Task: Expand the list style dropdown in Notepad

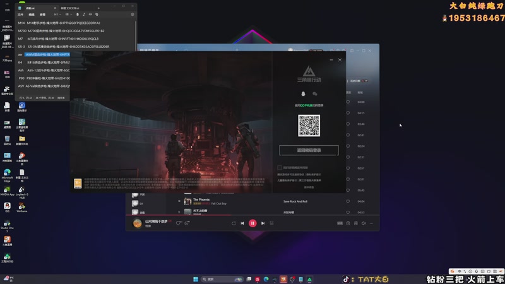Action: pyautogui.click(x=68, y=15)
